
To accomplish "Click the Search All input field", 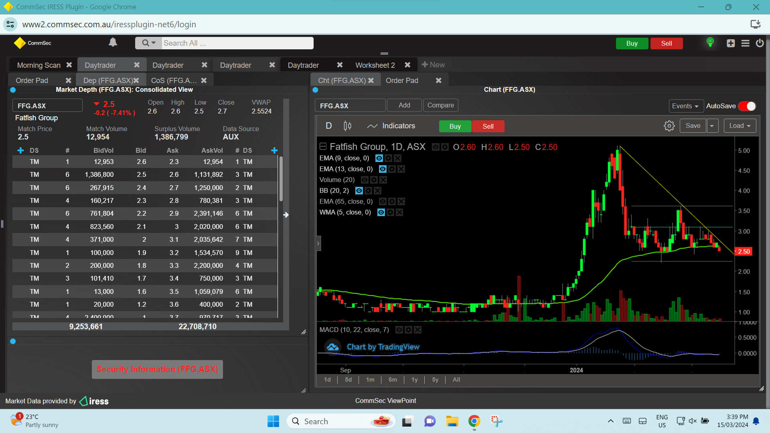I will tap(237, 43).
